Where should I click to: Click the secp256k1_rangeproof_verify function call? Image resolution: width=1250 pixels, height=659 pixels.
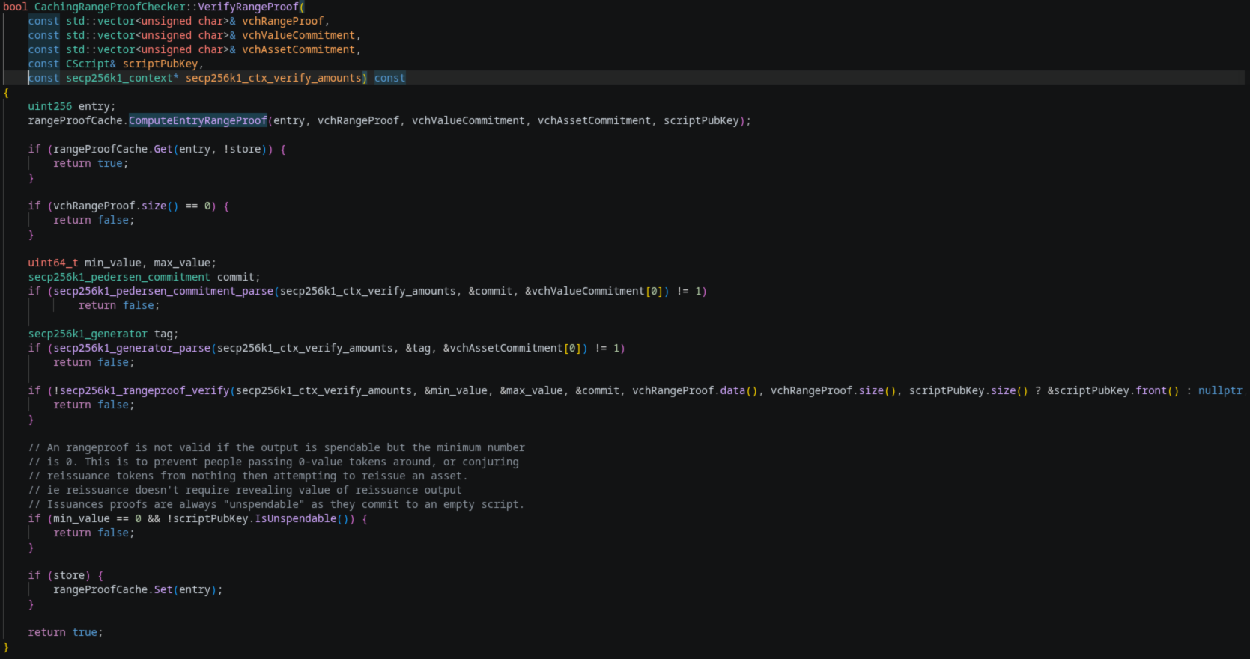145,390
